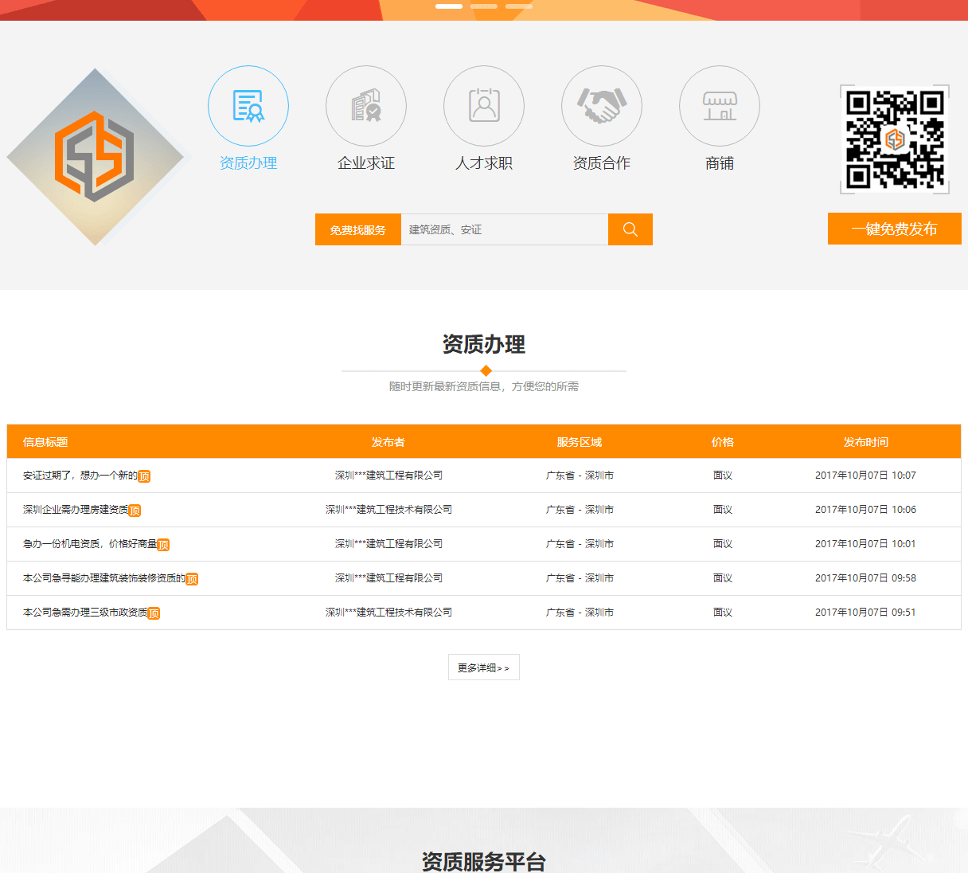Click the 更多详细>> button
This screenshot has width=968, height=873.
(483, 667)
